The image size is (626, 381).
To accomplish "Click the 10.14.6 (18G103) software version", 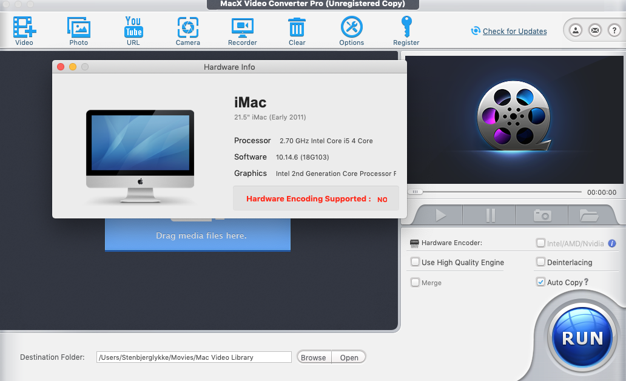I will tap(302, 157).
